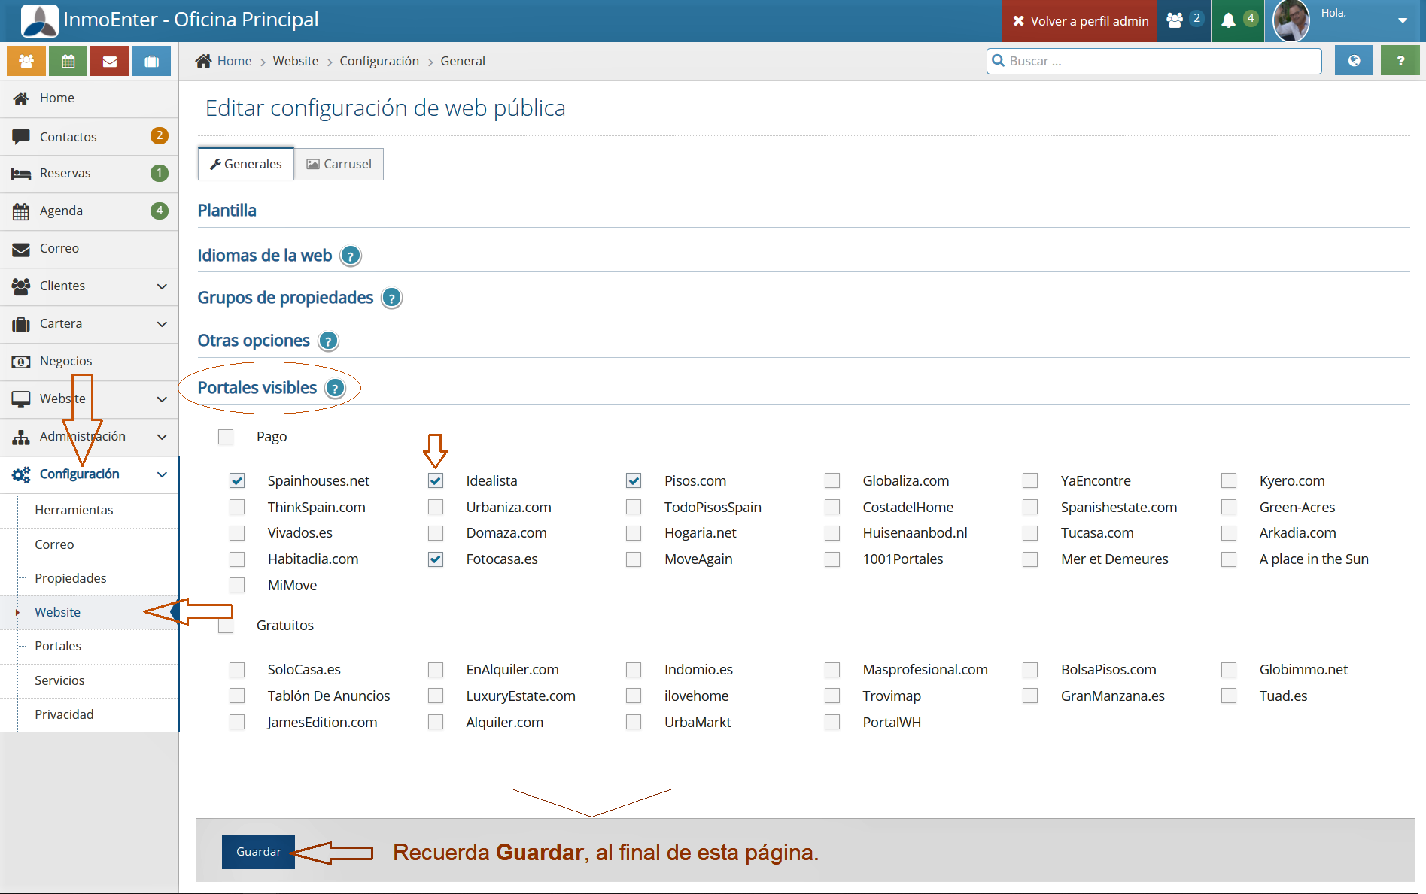Screen dimensions: 1426x894
Task: Click the Guardar button
Action: (x=258, y=852)
